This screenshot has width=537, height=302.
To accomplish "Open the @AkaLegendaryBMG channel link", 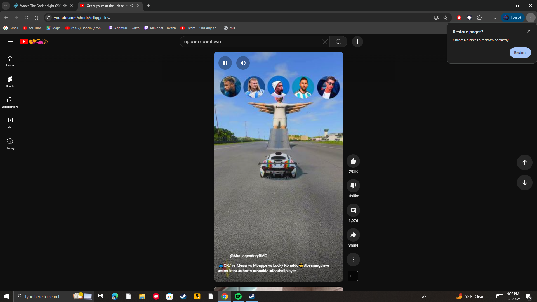I will pos(248,256).
